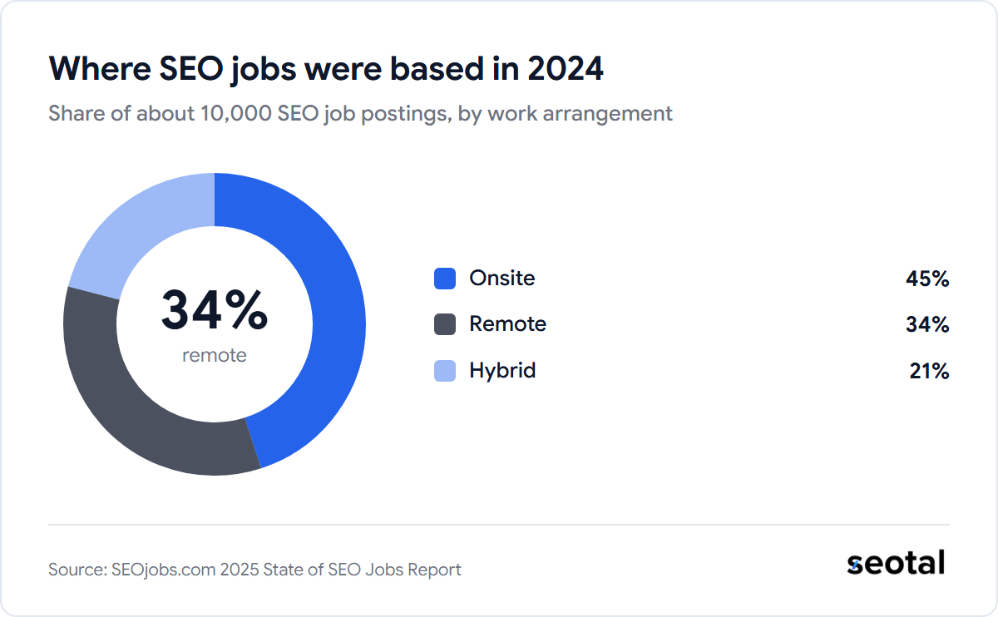Screen dimensions: 998x617
Task: Click the subtitle about 10,000 SEO job postings
Action: pos(360,114)
